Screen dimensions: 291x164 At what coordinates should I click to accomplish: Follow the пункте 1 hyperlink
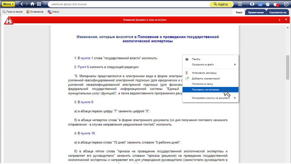pyautogui.click(x=87, y=58)
